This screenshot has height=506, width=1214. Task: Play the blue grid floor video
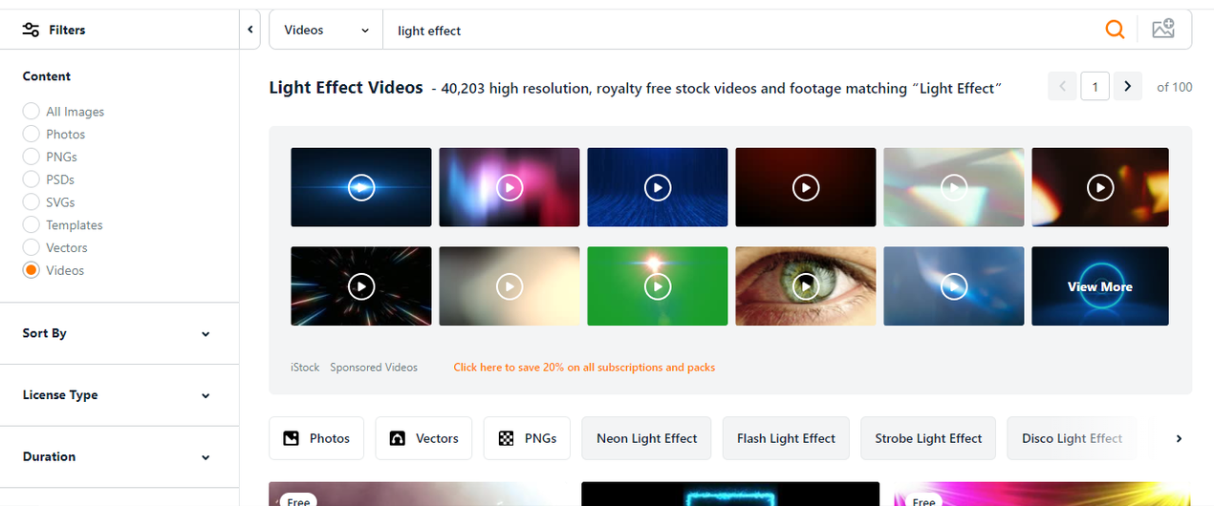coord(657,187)
